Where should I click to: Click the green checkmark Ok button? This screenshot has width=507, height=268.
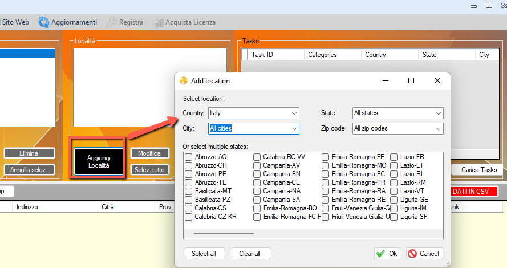(388, 254)
